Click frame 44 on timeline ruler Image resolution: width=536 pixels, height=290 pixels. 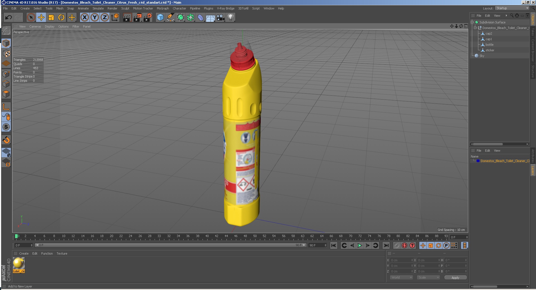[x=226, y=236]
